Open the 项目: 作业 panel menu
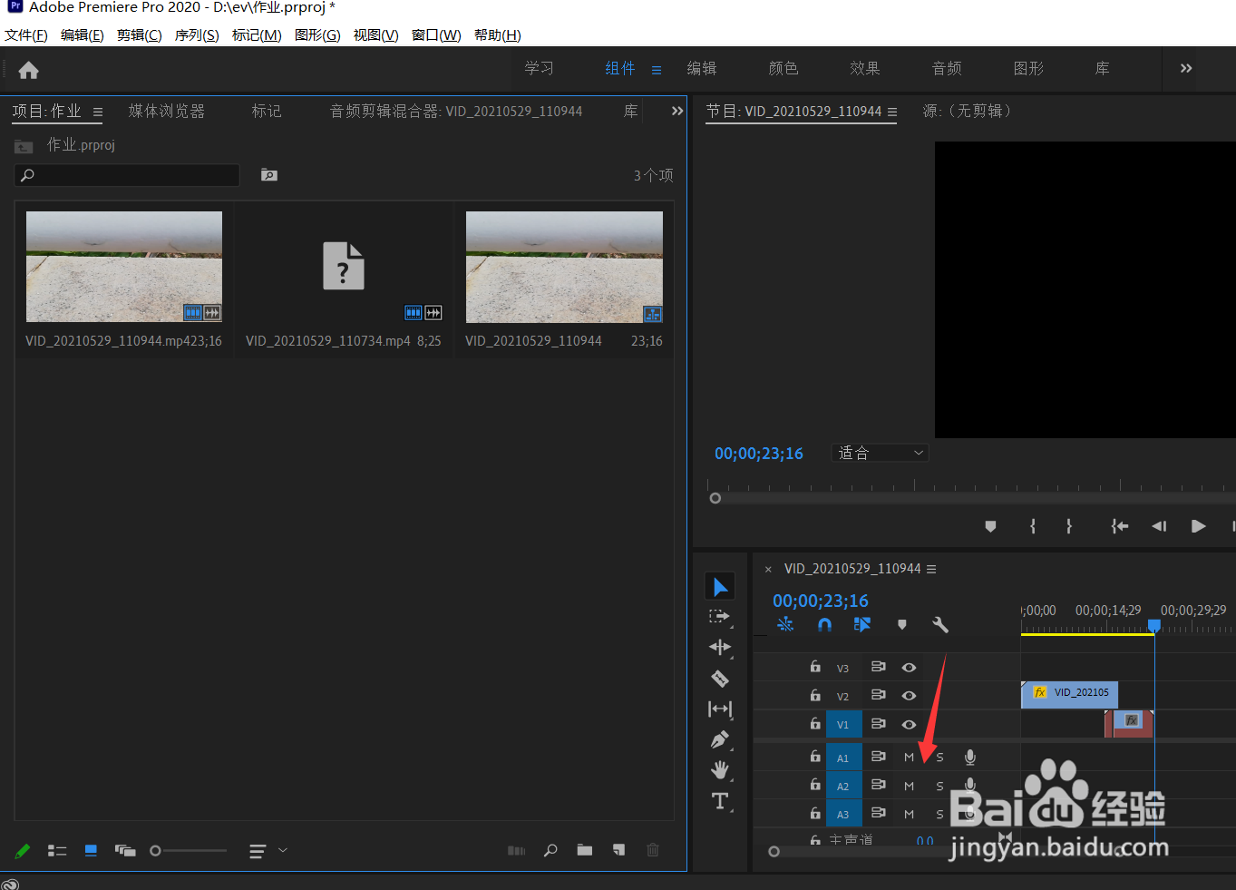The height and width of the screenshot is (890, 1236). pos(98,112)
